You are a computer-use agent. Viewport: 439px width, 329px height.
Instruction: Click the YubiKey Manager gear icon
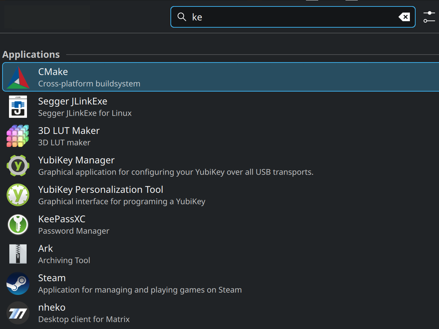(18, 166)
